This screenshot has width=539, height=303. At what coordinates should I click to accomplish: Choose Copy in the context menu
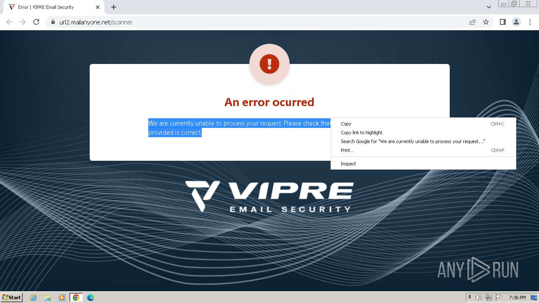(423, 124)
